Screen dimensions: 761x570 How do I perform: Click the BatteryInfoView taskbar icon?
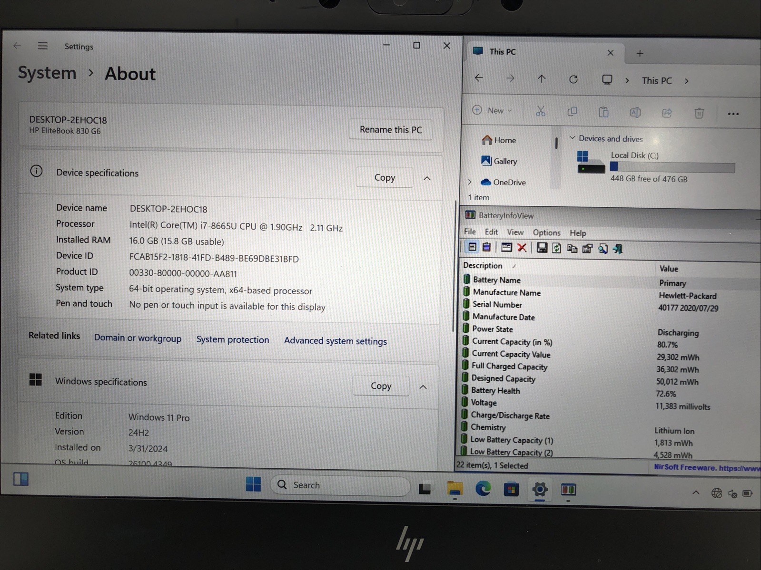click(568, 489)
